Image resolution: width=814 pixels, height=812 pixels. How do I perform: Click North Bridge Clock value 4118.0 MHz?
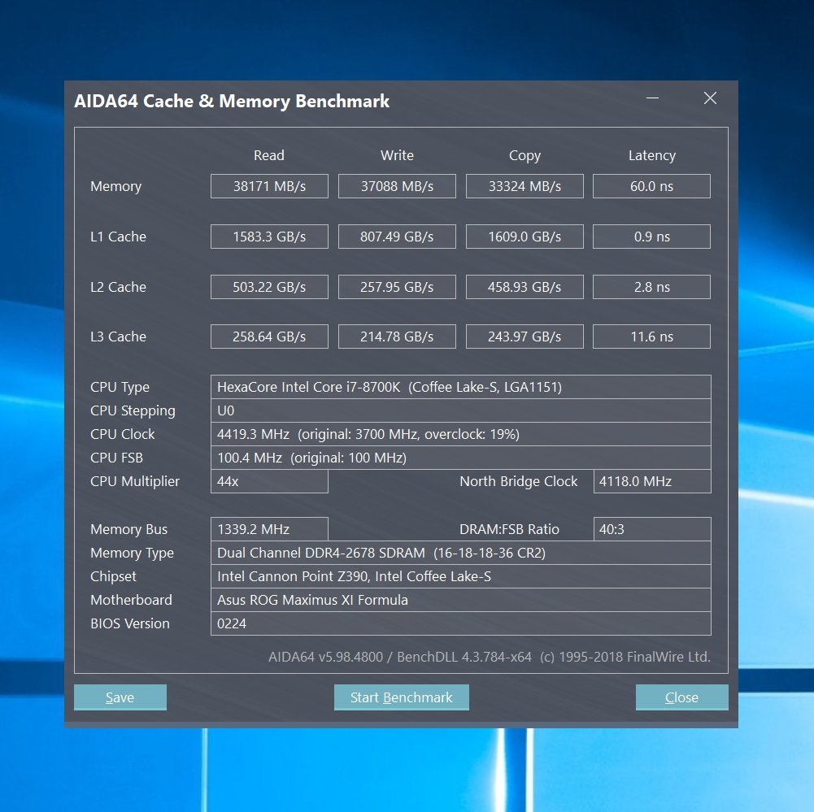[x=652, y=481]
